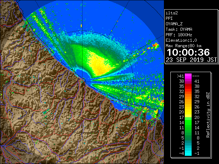Pick the teal 2–5 dBZ legend color
The height and width of the screenshot is (164, 219).
[x=188, y=143]
